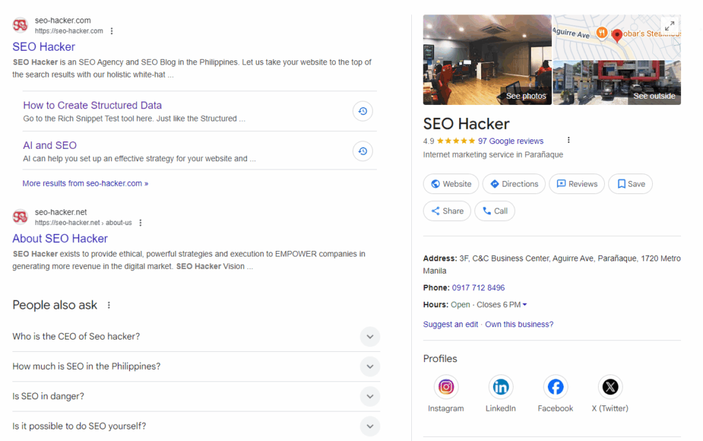
Task: Open the LinkedIn profile icon
Action: pos(500,387)
